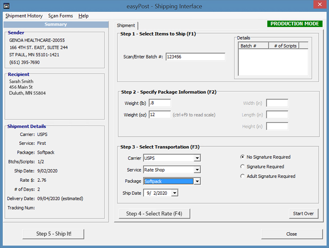Click the Start Over button
Viewport: 329px width, 248px height.
(303, 213)
